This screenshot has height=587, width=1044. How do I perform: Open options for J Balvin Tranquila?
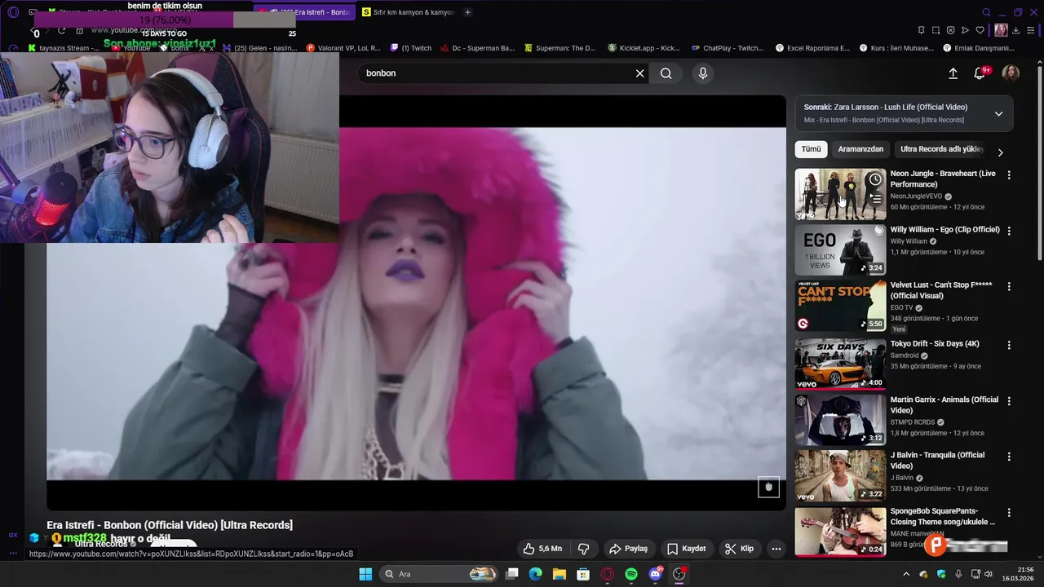(1009, 457)
